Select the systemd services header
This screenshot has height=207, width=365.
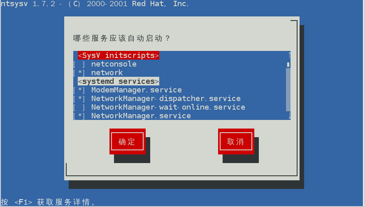pos(119,81)
